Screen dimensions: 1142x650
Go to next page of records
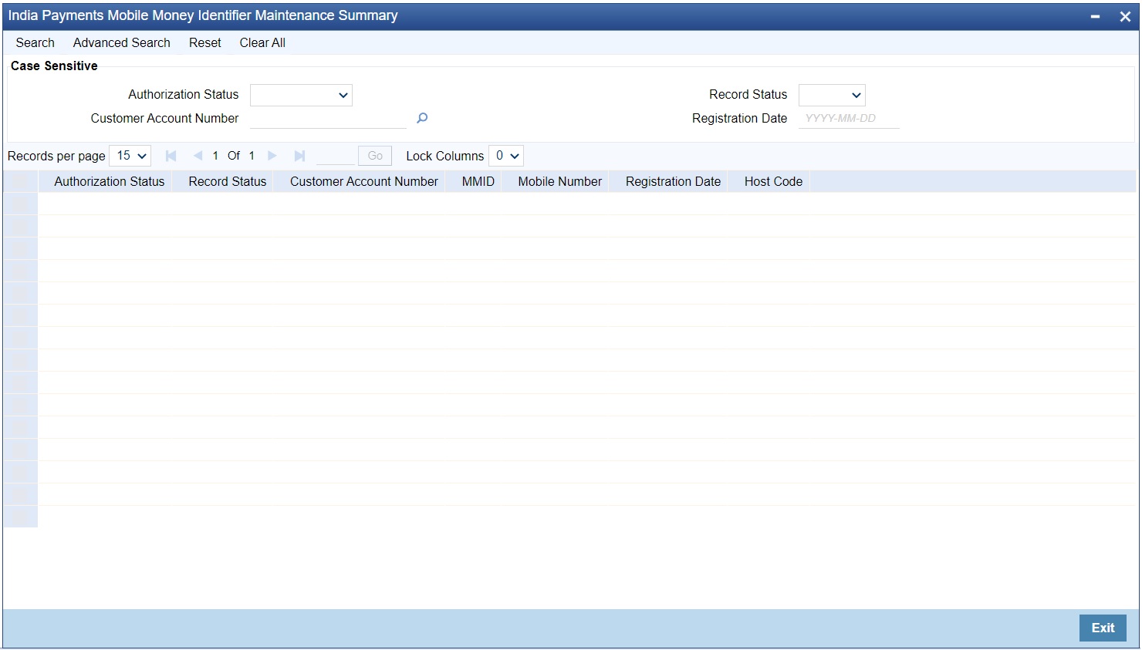272,156
